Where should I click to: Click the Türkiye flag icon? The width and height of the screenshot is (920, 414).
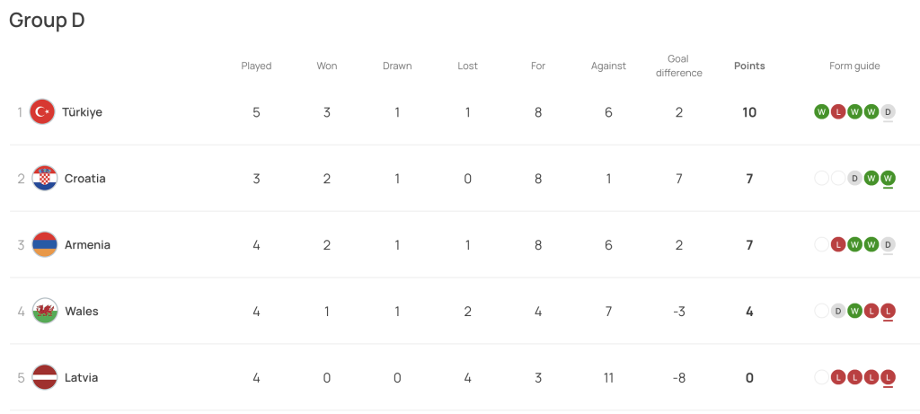(42, 112)
